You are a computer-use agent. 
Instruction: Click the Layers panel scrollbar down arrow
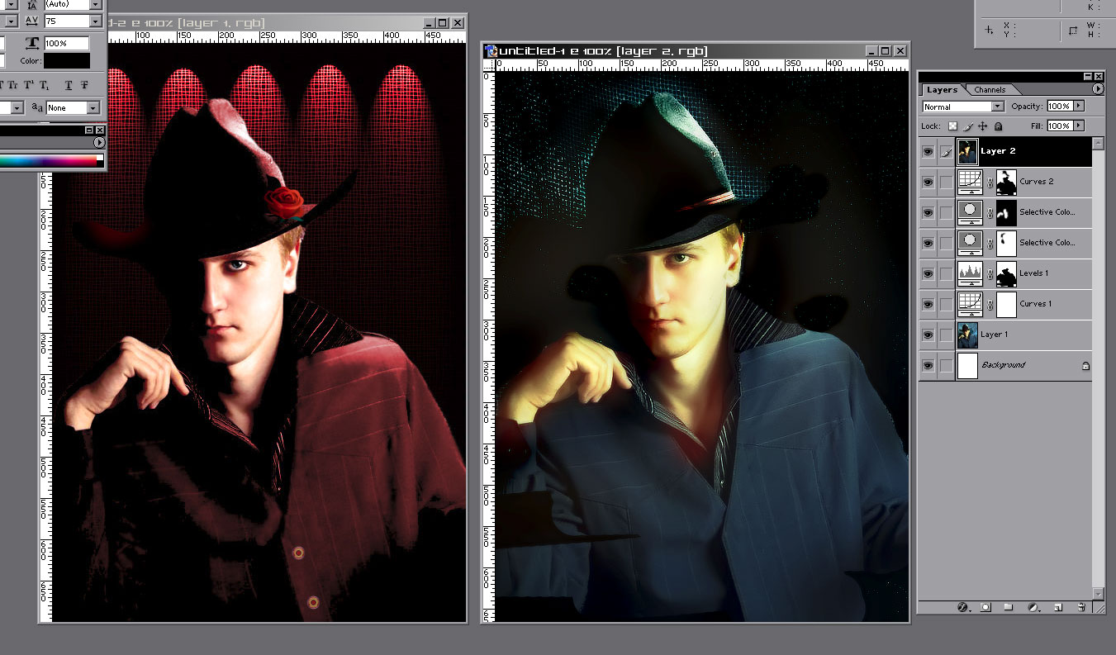coord(1099,593)
